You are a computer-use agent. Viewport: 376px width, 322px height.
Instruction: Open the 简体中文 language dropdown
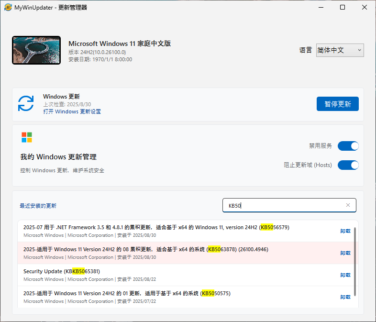coord(340,50)
